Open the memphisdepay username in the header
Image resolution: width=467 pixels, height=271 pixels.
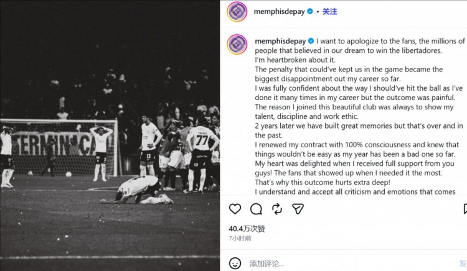tap(280, 12)
